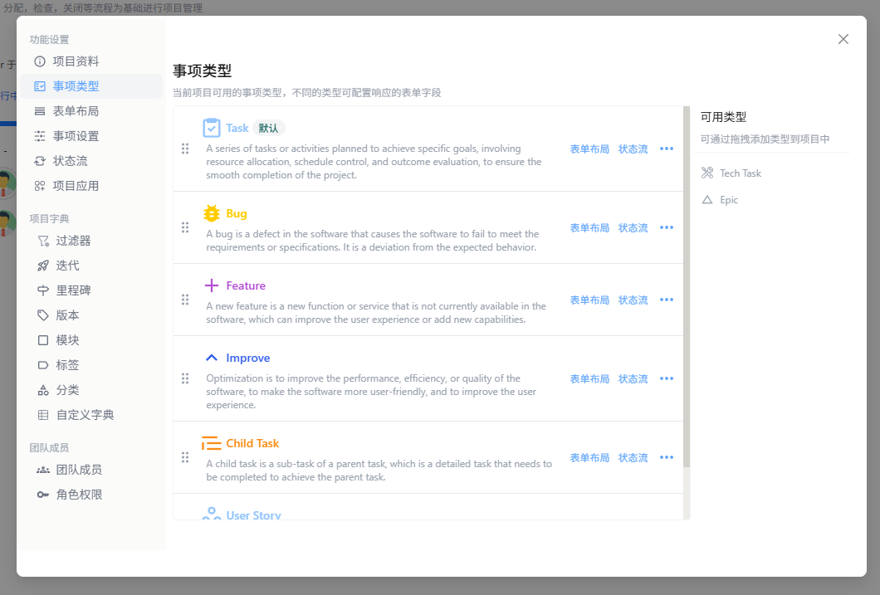Click the 自定义字典 table icon
The height and width of the screenshot is (595, 880).
tap(43, 415)
